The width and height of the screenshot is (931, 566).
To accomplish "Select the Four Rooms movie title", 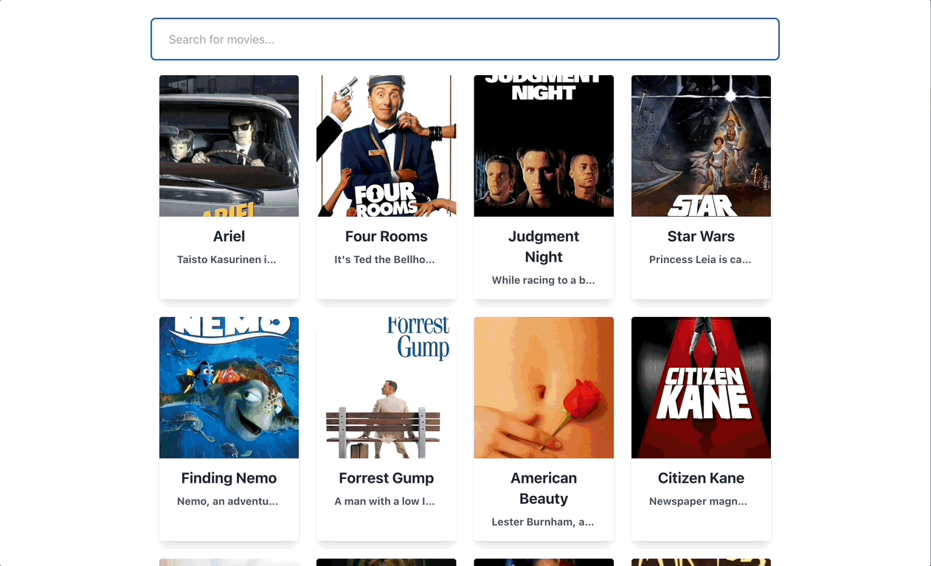I will click(386, 236).
